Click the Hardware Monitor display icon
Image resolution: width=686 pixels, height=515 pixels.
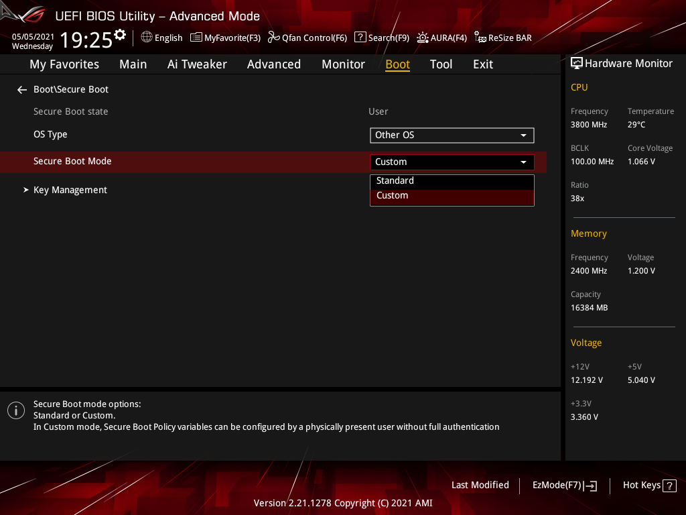(x=577, y=64)
